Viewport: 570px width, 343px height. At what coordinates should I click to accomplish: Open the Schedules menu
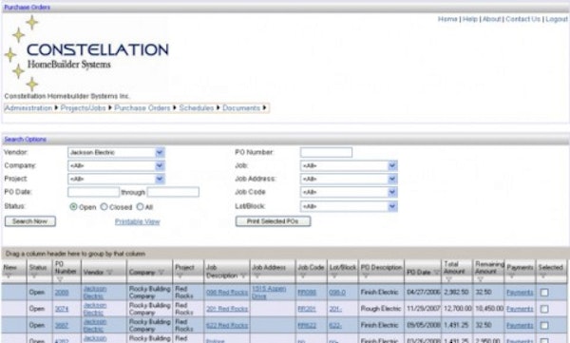[x=197, y=108]
